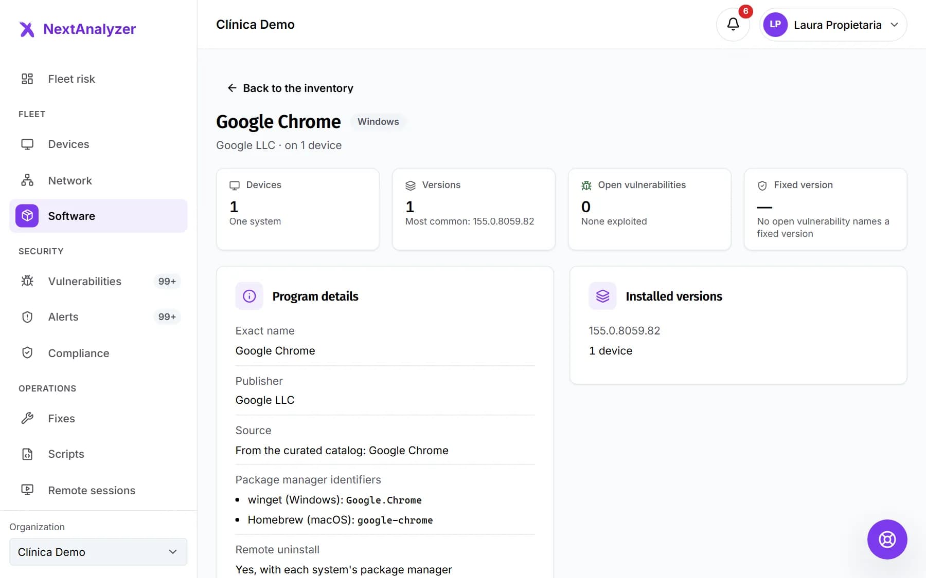Navigate to Fixes
This screenshot has width=926, height=578.
point(98,418)
